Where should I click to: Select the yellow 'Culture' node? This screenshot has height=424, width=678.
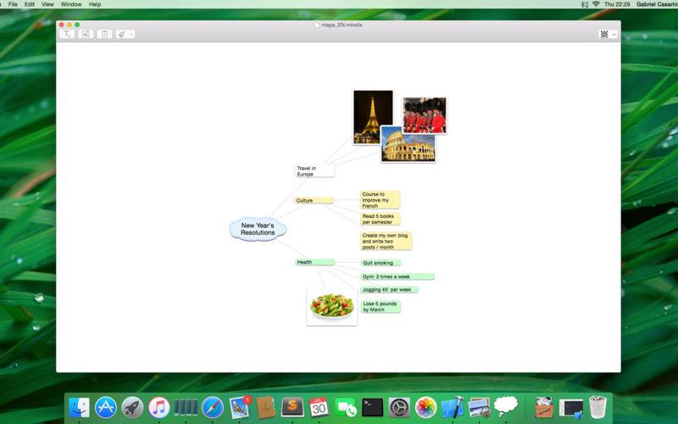pyautogui.click(x=314, y=200)
